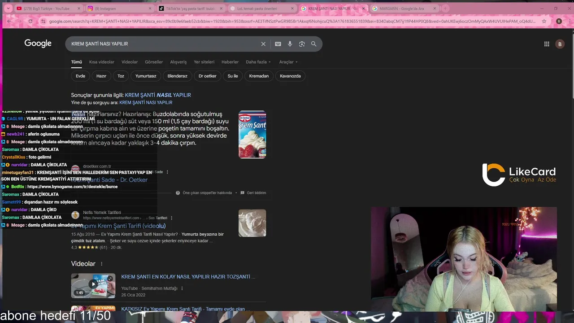Open Ev Yapımı Krem Şanti Tarifi result
This screenshot has width=574, height=323.
click(x=119, y=226)
